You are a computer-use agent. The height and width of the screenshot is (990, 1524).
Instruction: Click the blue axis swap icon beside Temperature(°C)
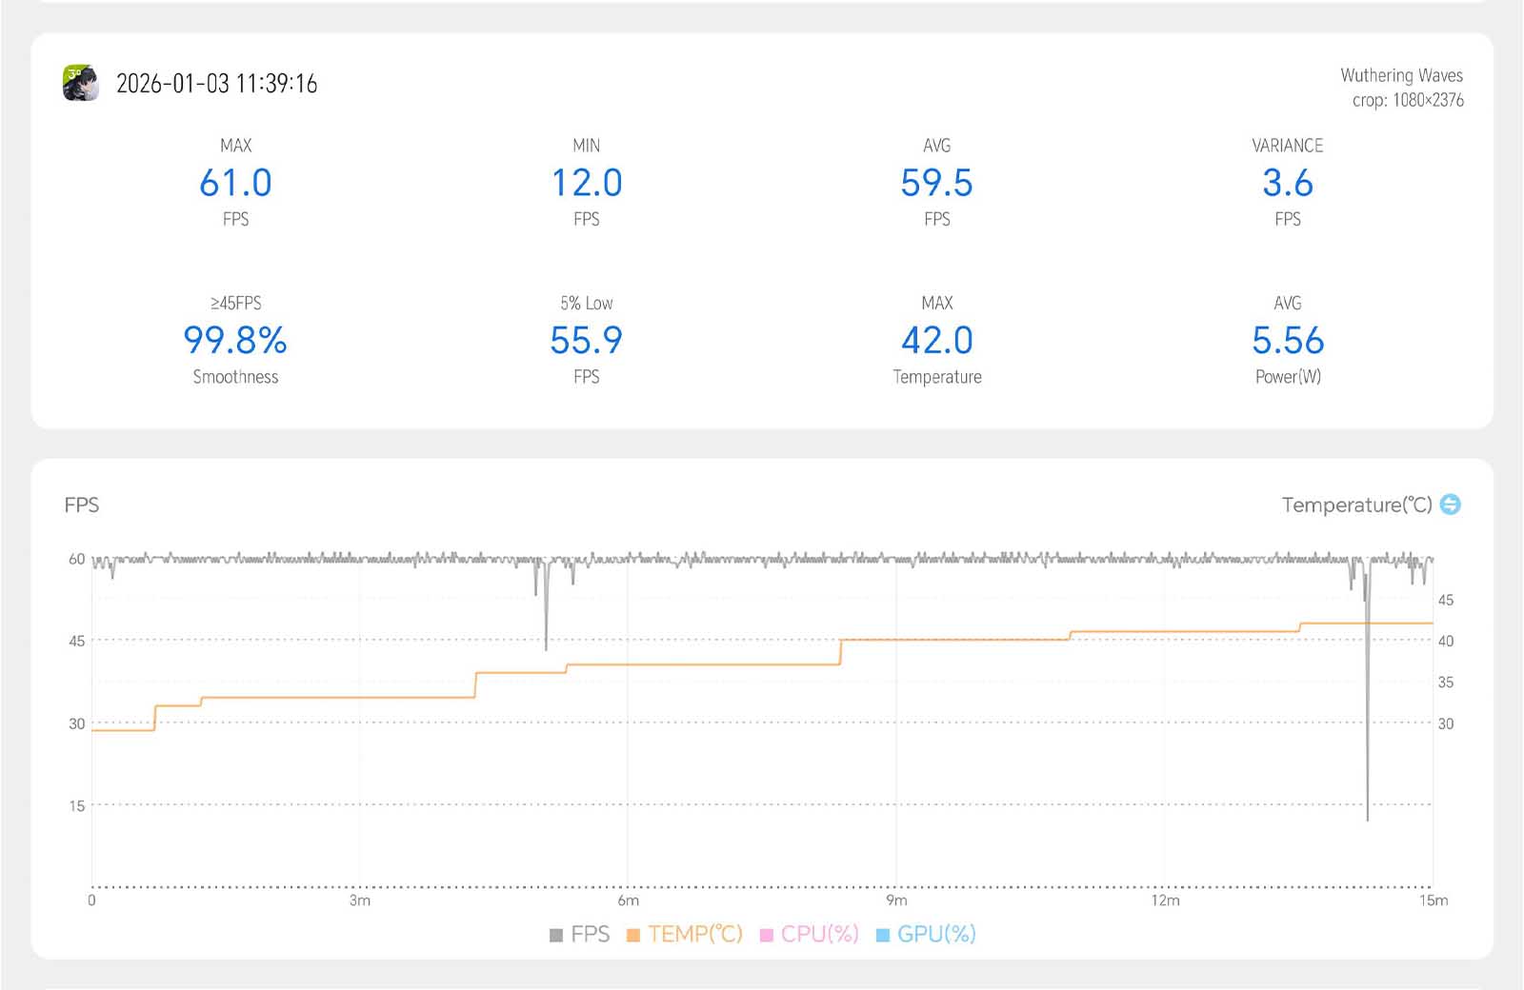[1450, 505]
